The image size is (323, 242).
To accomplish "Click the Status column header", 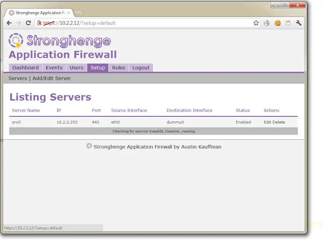I will (x=243, y=110).
